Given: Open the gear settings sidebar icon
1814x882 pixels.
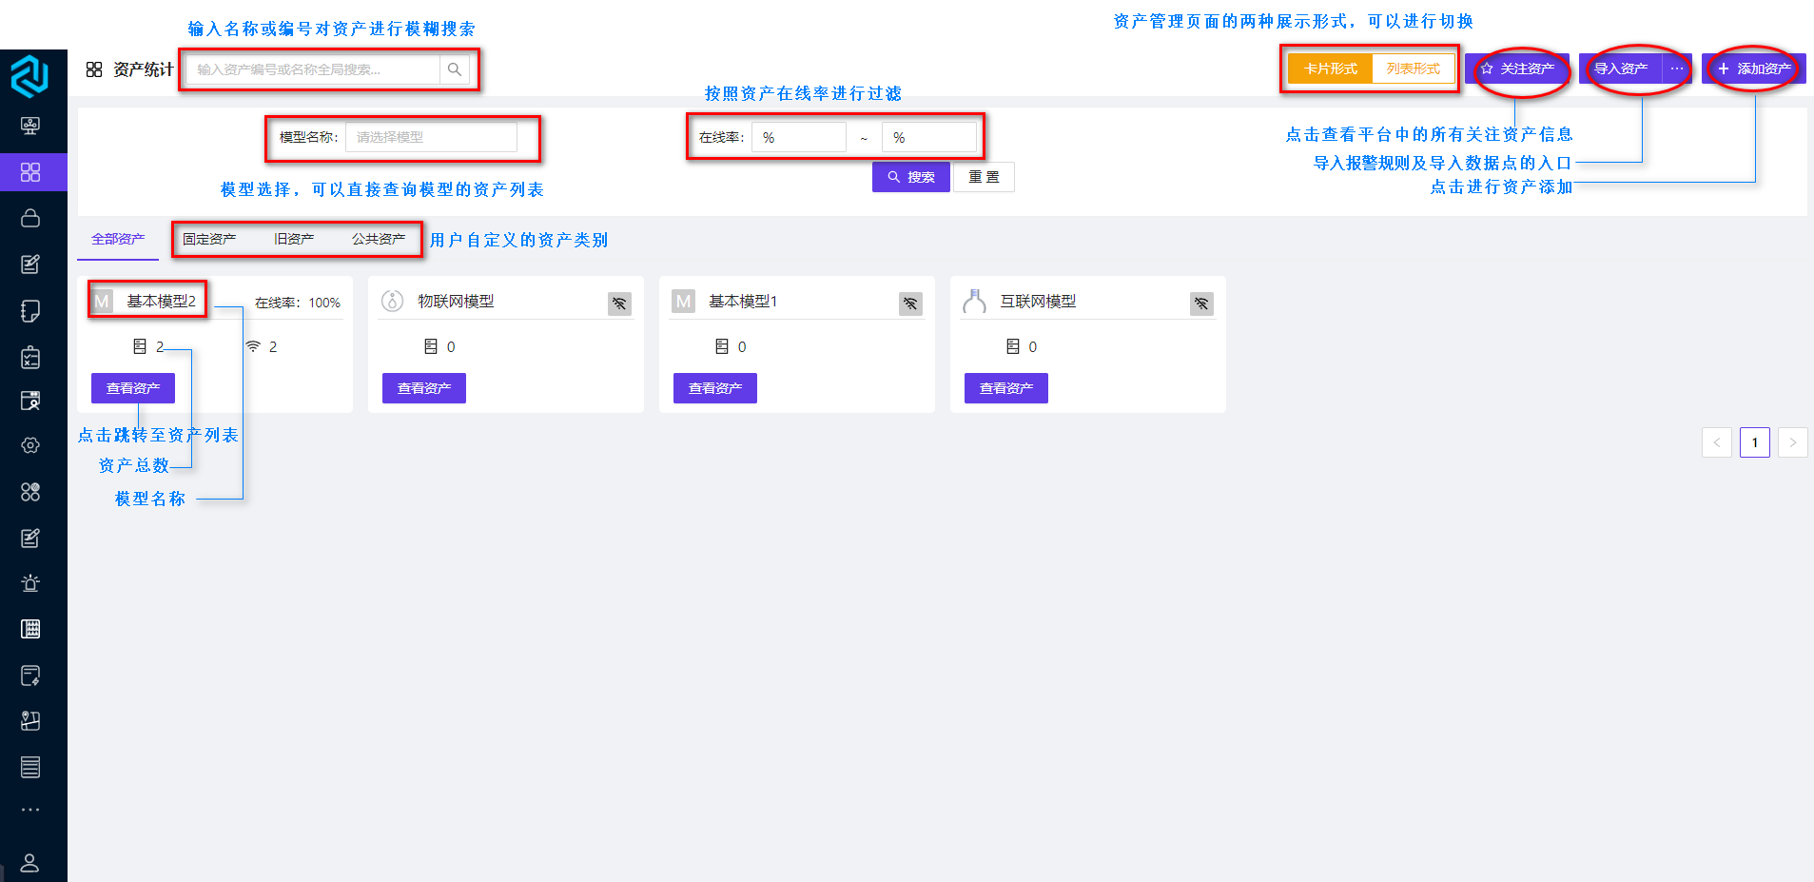Looking at the screenshot, I should [x=30, y=445].
